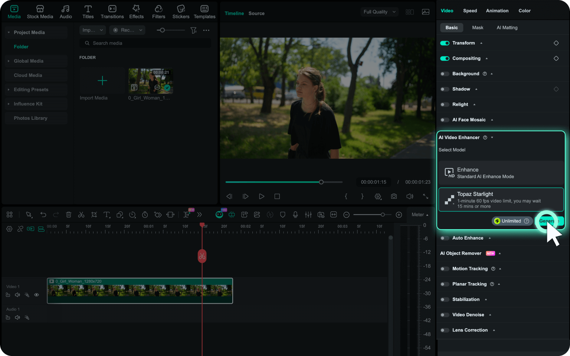Screen dimensions: 570x356
Task: Click the Generate button
Action: (x=549, y=221)
